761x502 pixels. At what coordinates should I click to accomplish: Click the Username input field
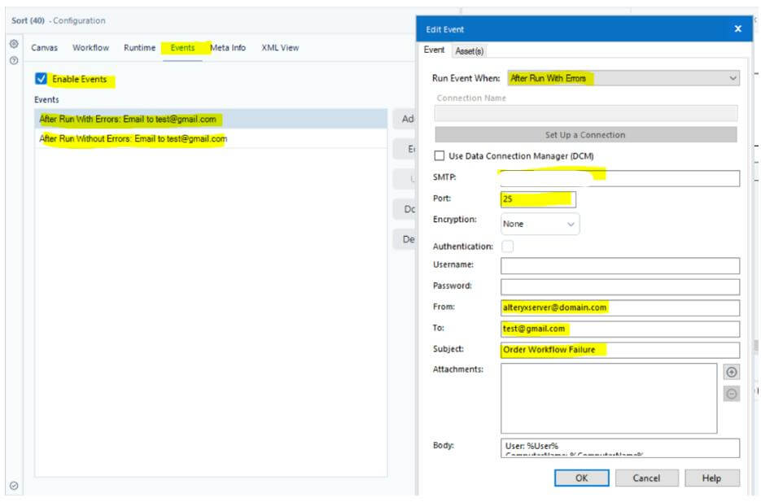tap(619, 265)
